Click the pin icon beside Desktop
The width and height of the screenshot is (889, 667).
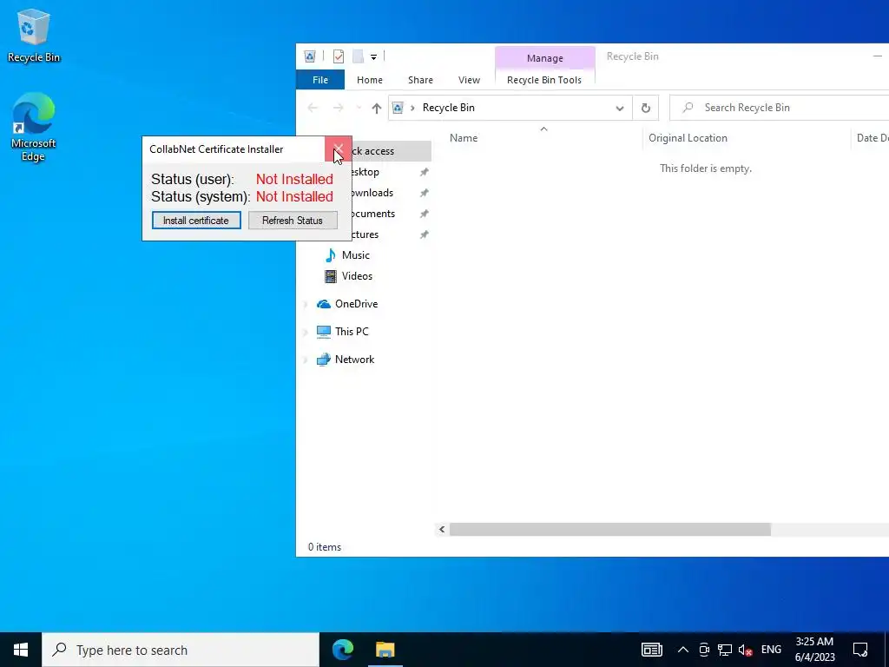pyautogui.click(x=424, y=172)
